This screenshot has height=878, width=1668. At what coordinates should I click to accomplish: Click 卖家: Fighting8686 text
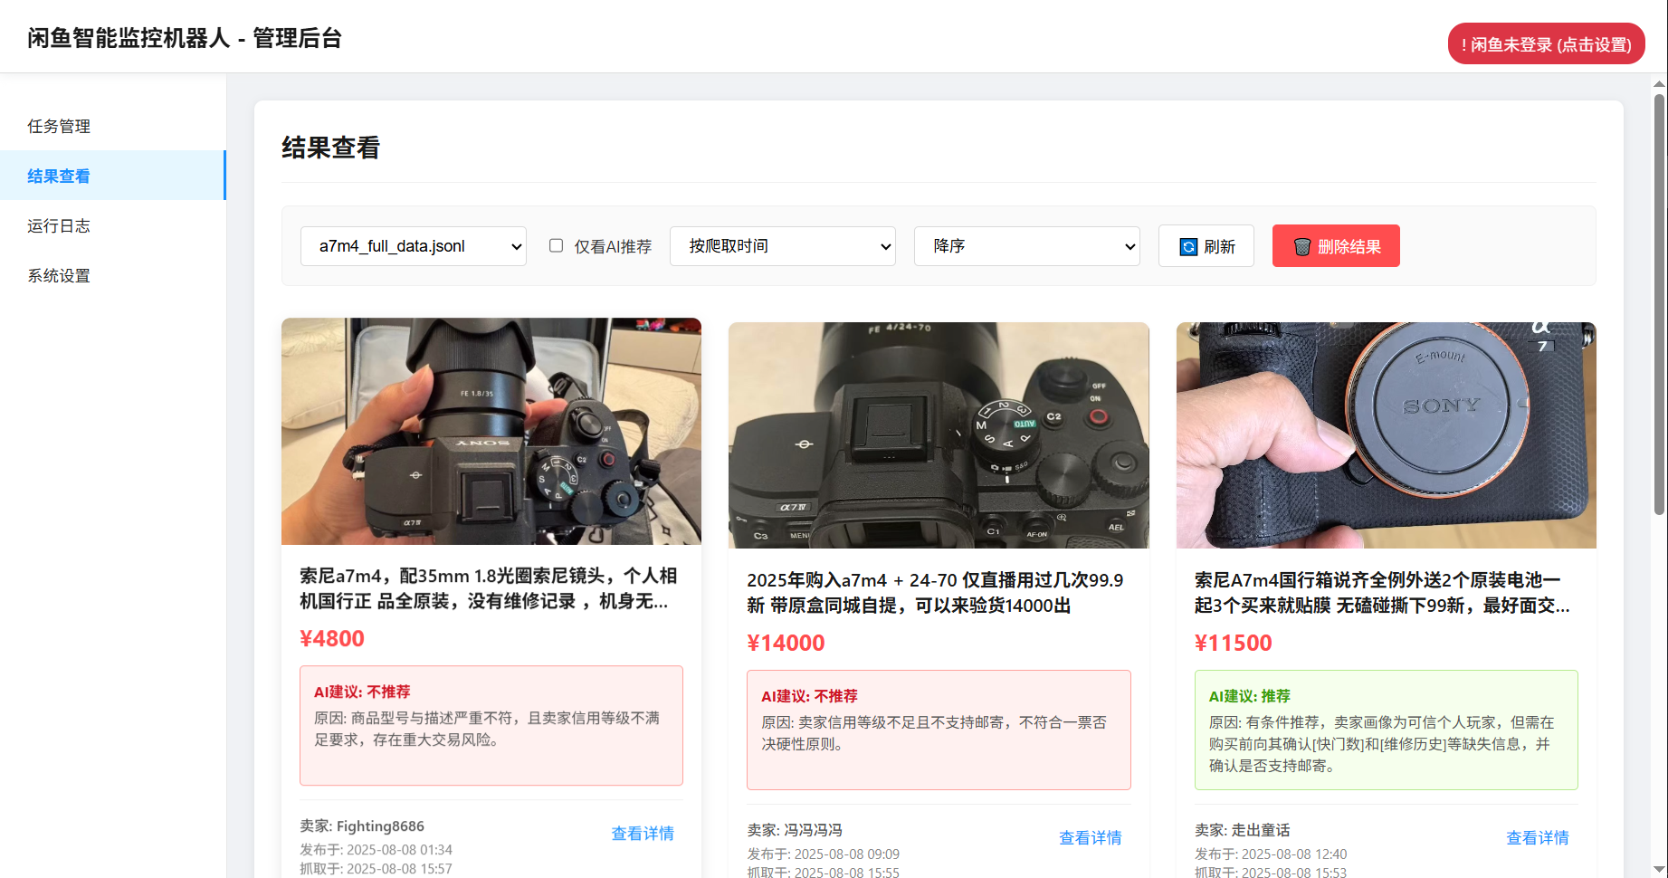pos(362,826)
